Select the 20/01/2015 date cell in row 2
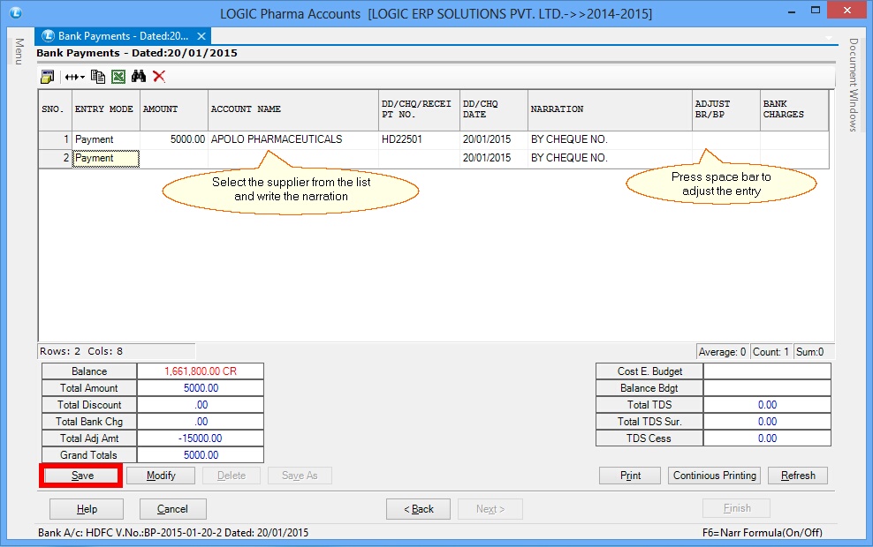The width and height of the screenshot is (873, 547). [494, 159]
